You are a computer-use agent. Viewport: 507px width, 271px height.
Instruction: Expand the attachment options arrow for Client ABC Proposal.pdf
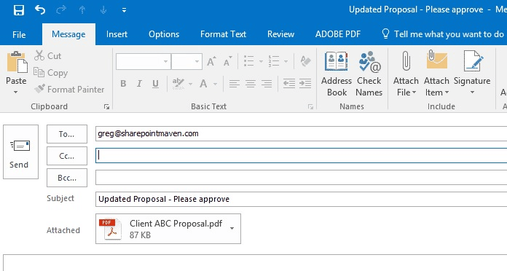tap(232, 228)
